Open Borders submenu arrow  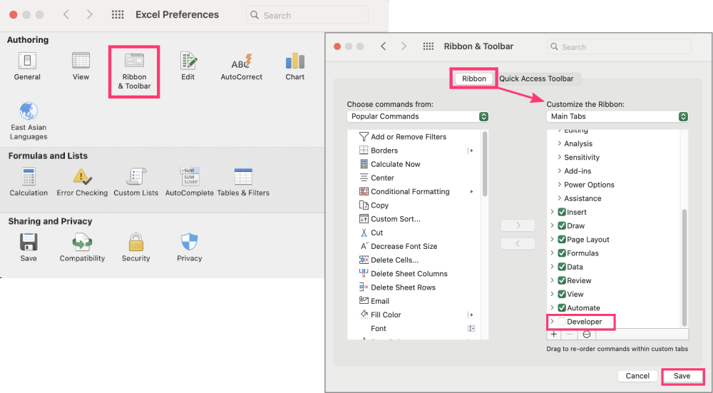(471, 150)
